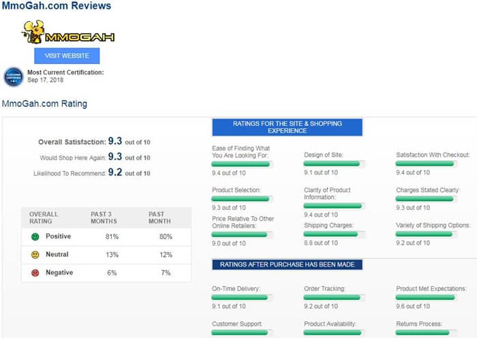Click the Clarity of Product Information bar
477x338 pixels.
tap(334, 206)
